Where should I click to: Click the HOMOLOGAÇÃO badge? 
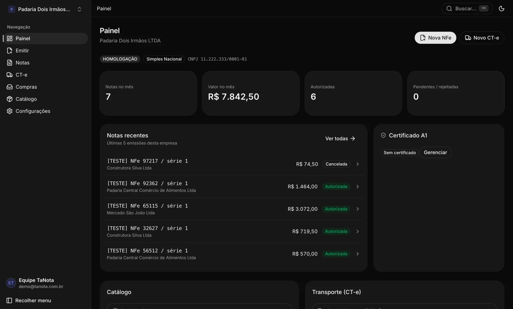pos(120,59)
